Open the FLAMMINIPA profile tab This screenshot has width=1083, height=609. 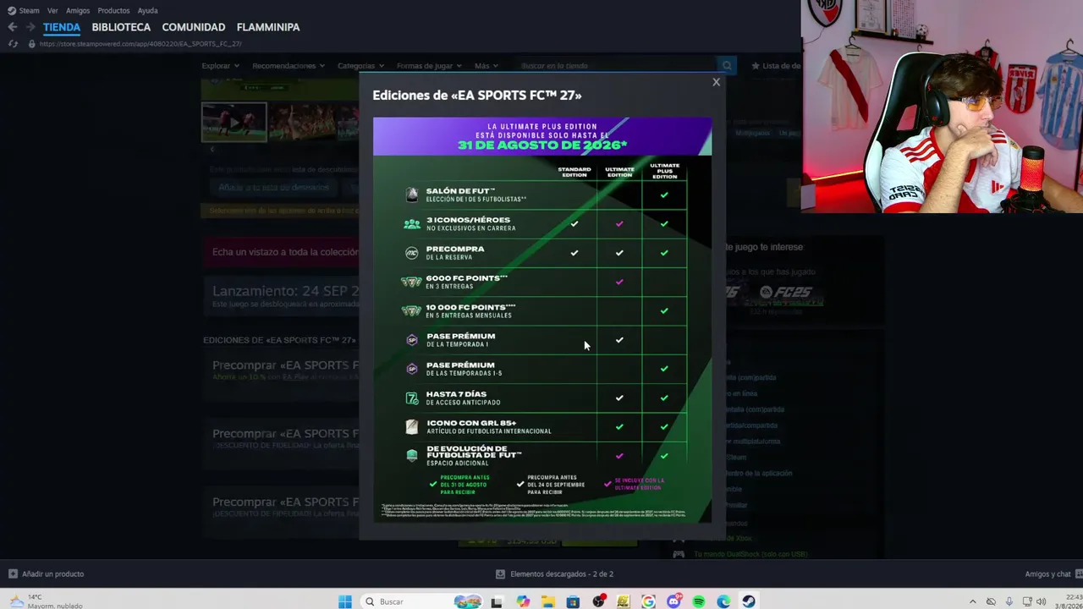click(x=268, y=27)
